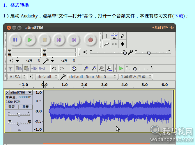Click the microphone input meter icon
195x145 pixels.
point(46,61)
